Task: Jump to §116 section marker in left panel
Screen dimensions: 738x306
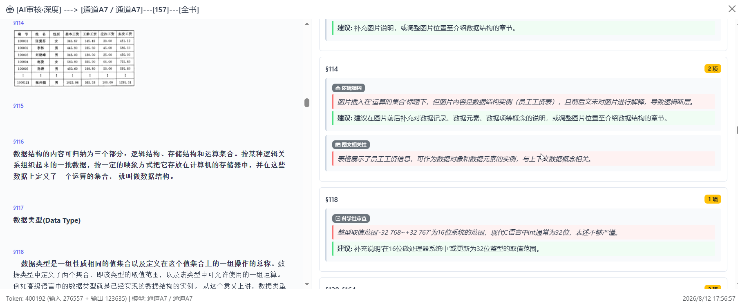Action: pyautogui.click(x=18, y=142)
